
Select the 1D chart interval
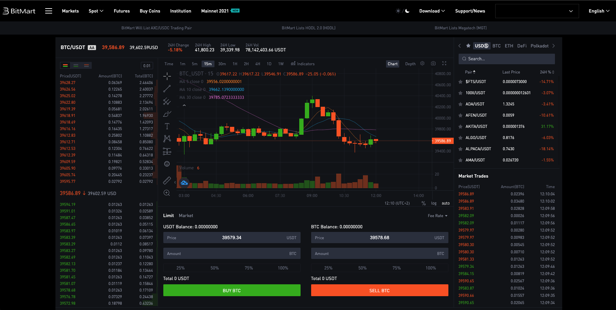click(x=269, y=64)
